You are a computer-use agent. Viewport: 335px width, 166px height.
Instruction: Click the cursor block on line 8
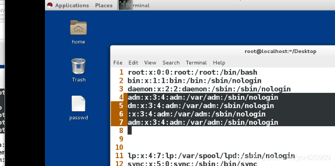[x=130, y=130]
